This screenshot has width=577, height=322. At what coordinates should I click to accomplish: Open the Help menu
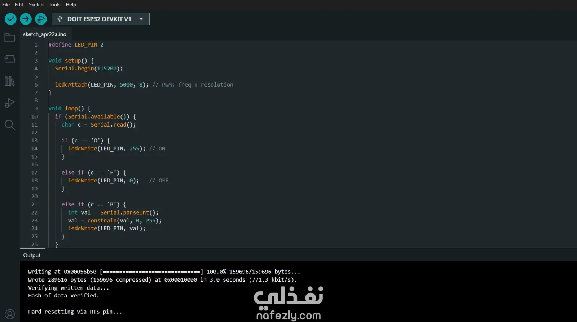(x=71, y=5)
